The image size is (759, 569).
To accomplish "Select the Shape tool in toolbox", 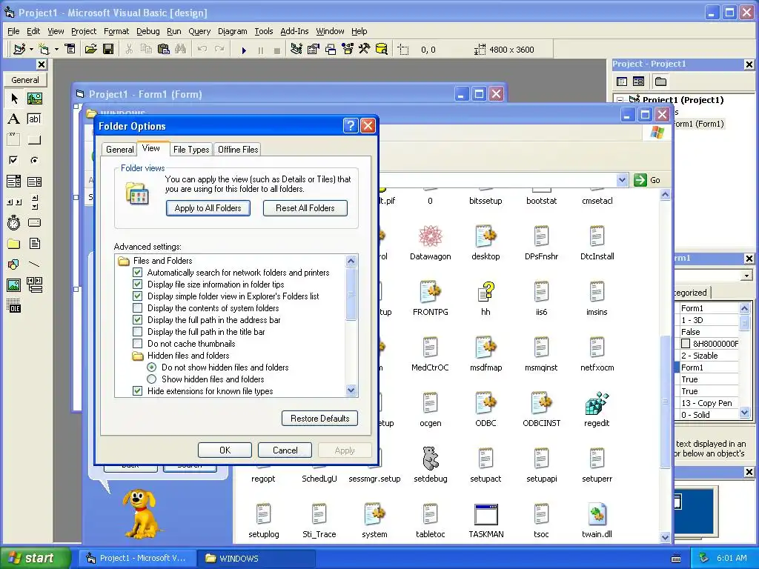I will click(x=14, y=264).
